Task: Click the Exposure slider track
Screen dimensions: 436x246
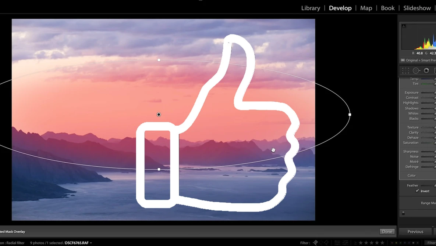Action: 428,93
